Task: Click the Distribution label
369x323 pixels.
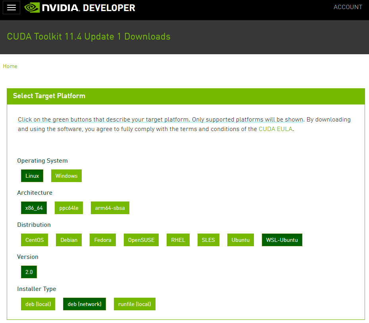Action: (34, 225)
